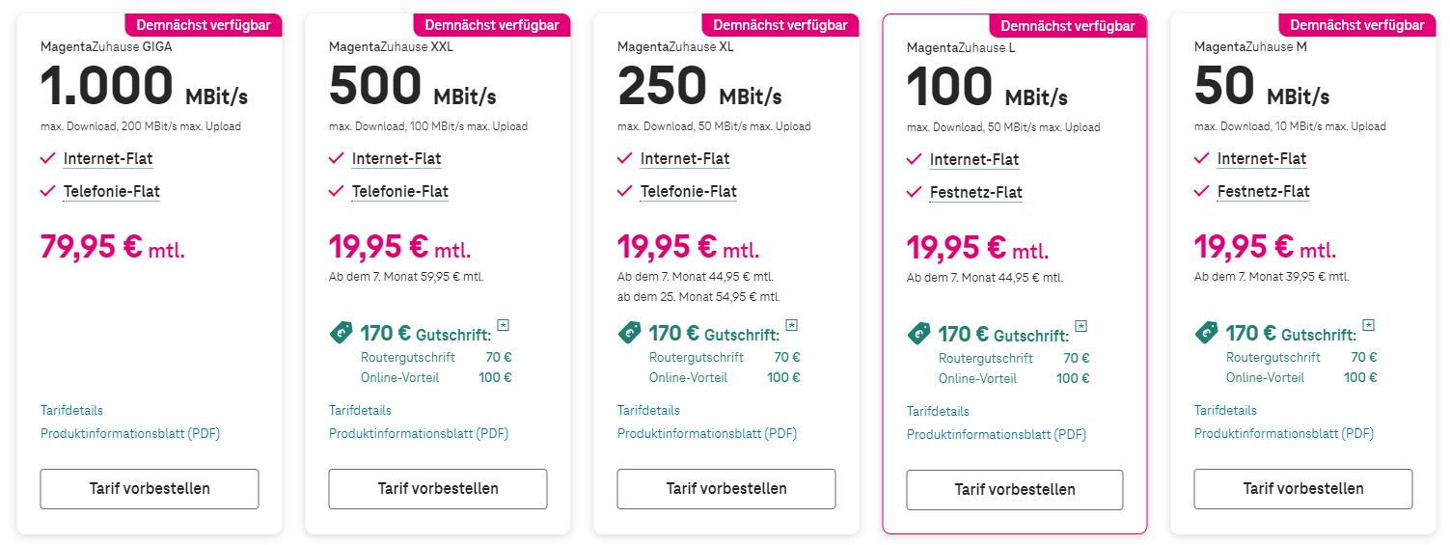The width and height of the screenshot is (1450, 545).
Task: Click the green price tag icon in M card
Action: [x=1207, y=333]
